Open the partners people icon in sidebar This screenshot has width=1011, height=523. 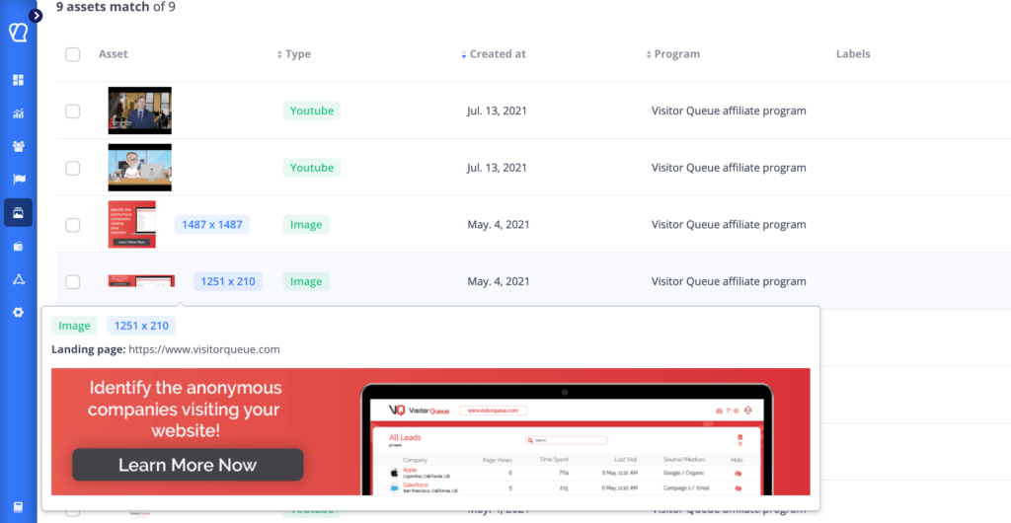(18, 146)
